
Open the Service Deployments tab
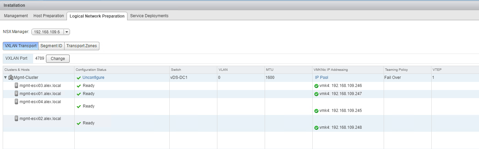pyautogui.click(x=149, y=16)
